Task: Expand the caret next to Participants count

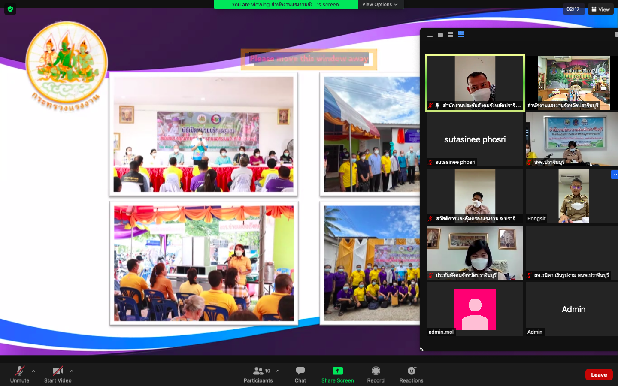Action: tap(278, 371)
